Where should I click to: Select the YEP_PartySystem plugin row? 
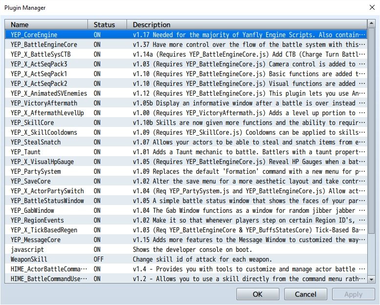pyautogui.click(x=186, y=171)
